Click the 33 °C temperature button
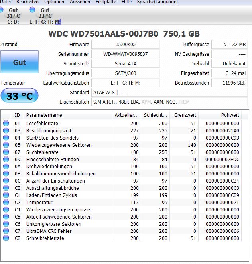 click(x=20, y=96)
